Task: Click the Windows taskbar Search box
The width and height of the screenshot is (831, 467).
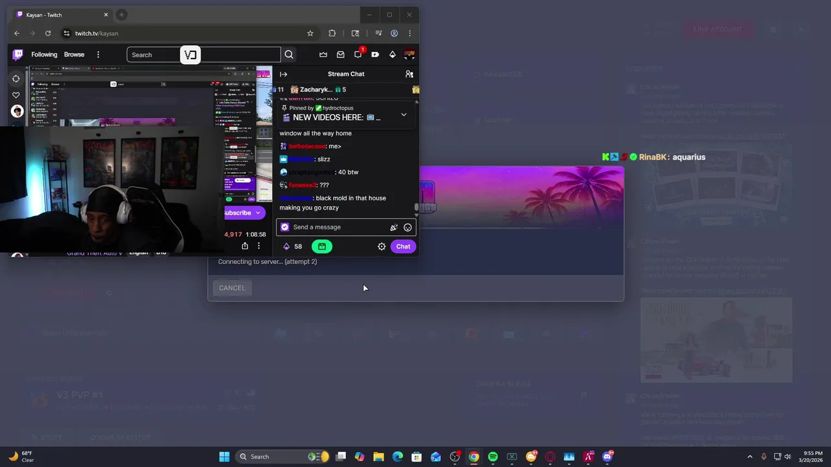Action: (x=282, y=457)
